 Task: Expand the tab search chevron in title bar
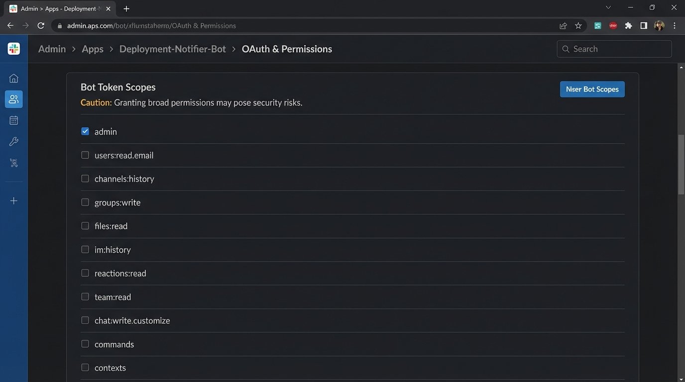point(608,7)
